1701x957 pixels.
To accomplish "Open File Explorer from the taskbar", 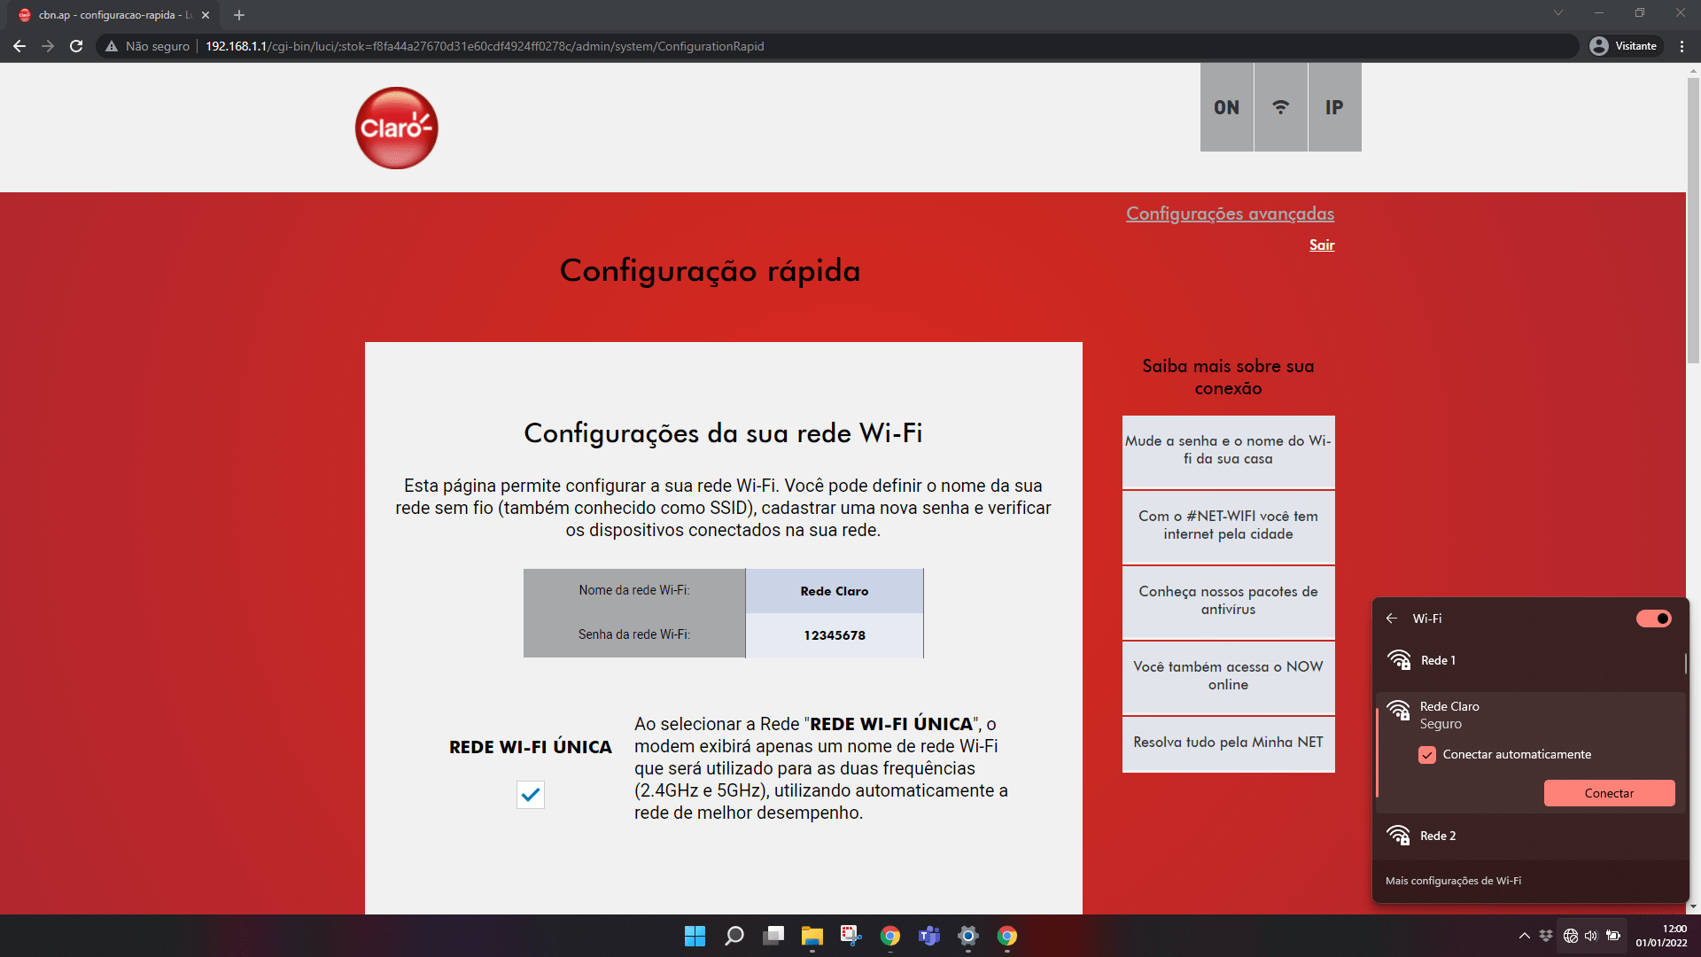I will tap(812, 936).
